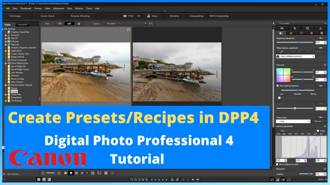Open the Cloud menu
Screen dimensions: 330x185
click(89, 8)
